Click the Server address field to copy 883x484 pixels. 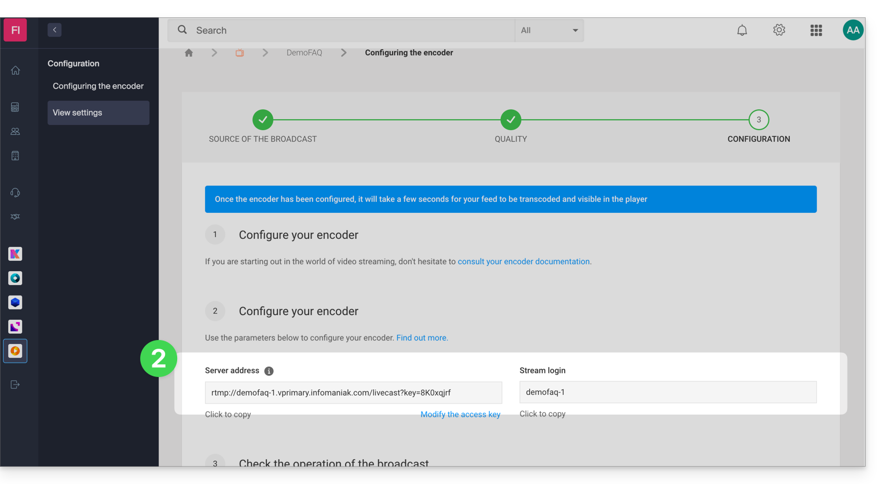click(353, 393)
